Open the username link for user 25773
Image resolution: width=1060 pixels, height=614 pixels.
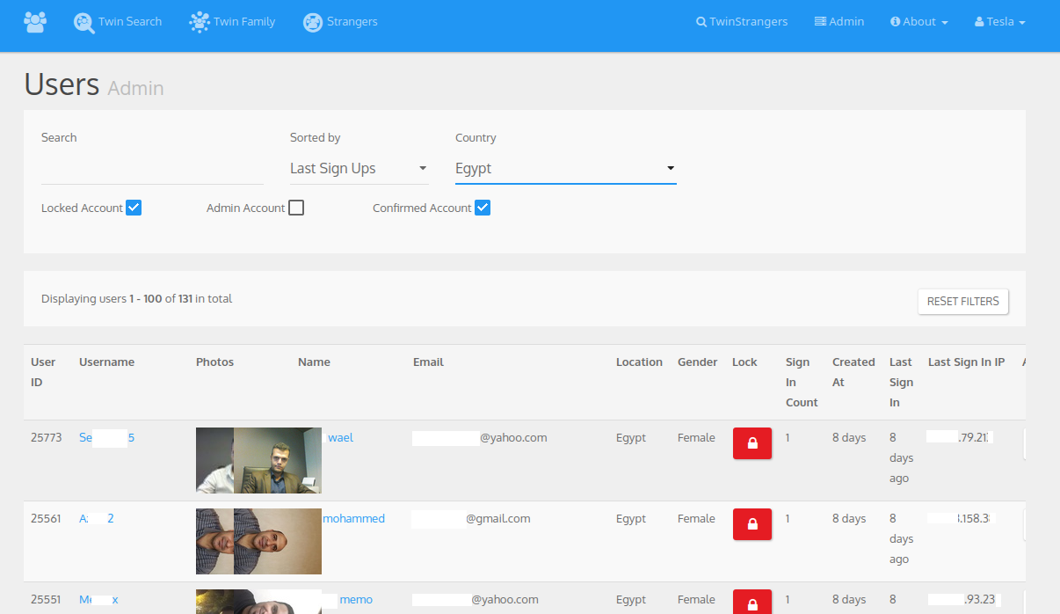tap(106, 438)
